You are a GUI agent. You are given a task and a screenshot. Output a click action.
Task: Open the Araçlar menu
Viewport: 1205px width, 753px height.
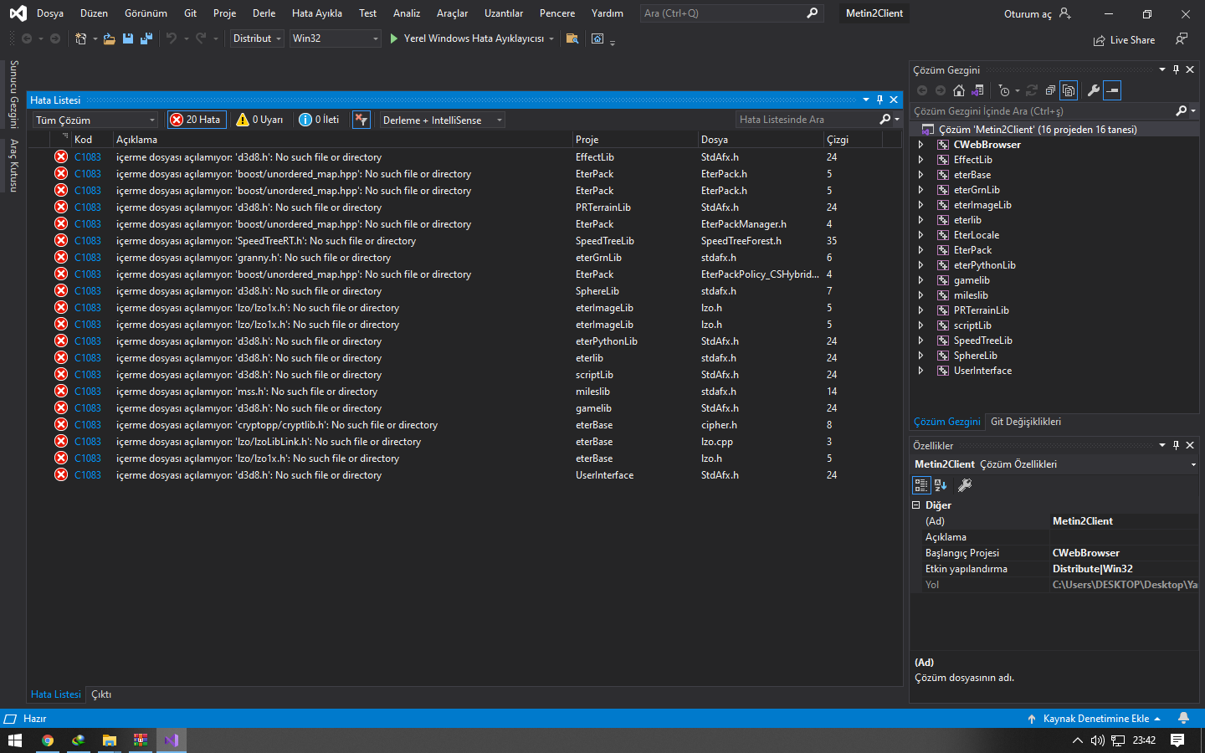(x=452, y=13)
